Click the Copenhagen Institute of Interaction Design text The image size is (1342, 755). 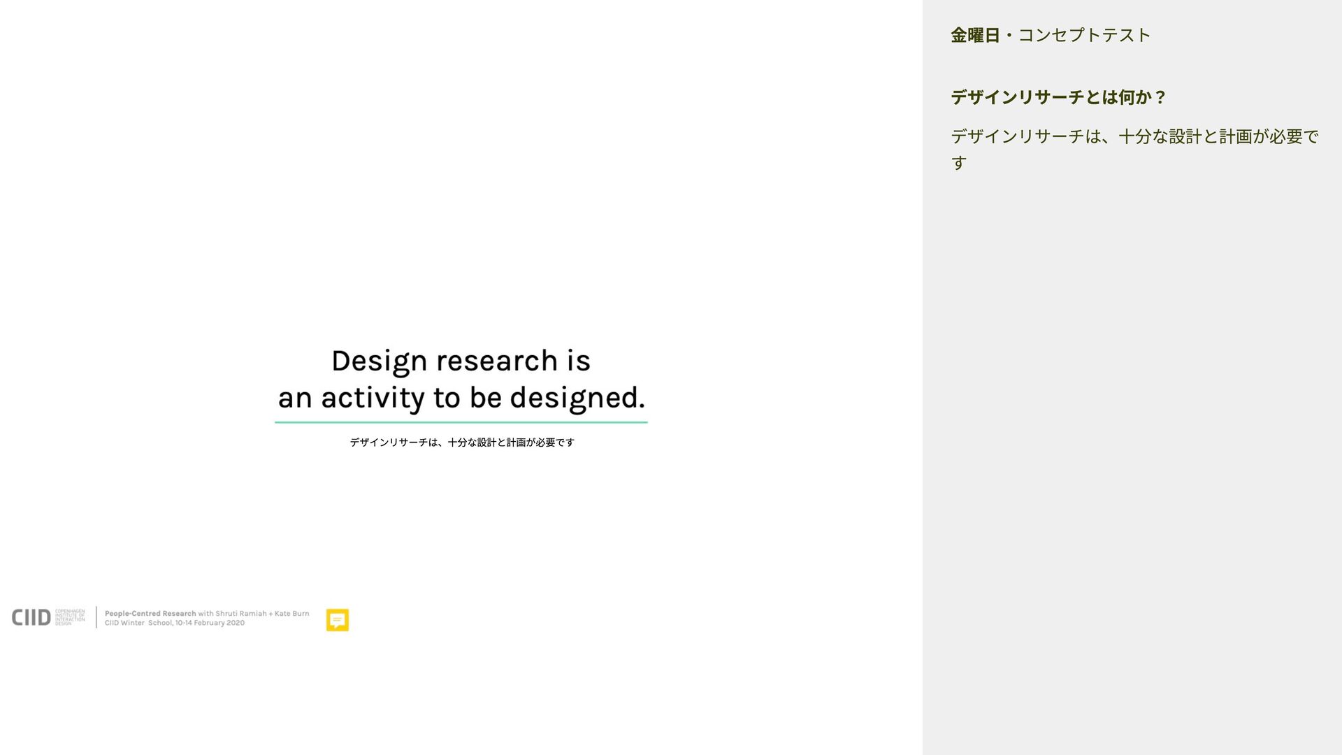coord(70,617)
